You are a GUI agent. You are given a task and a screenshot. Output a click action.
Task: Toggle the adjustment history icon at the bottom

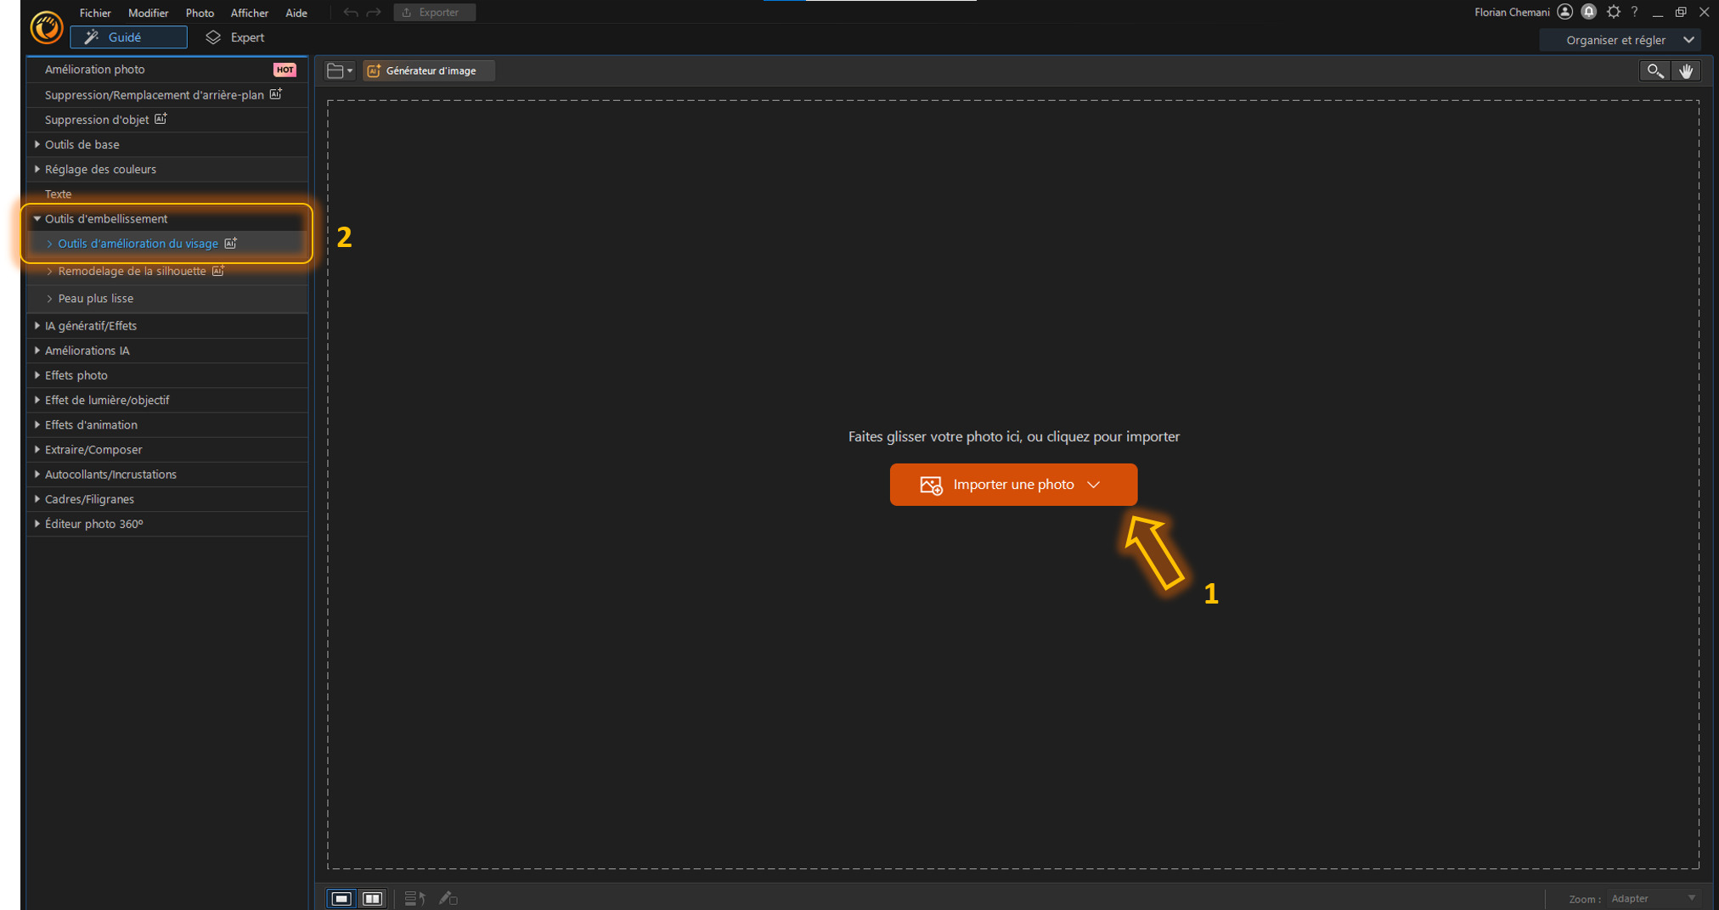[x=414, y=898]
